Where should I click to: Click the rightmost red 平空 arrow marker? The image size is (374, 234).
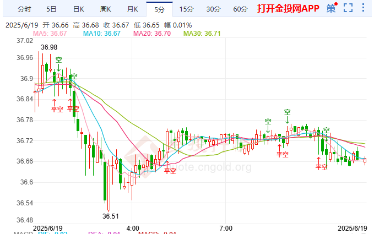coord(321,164)
